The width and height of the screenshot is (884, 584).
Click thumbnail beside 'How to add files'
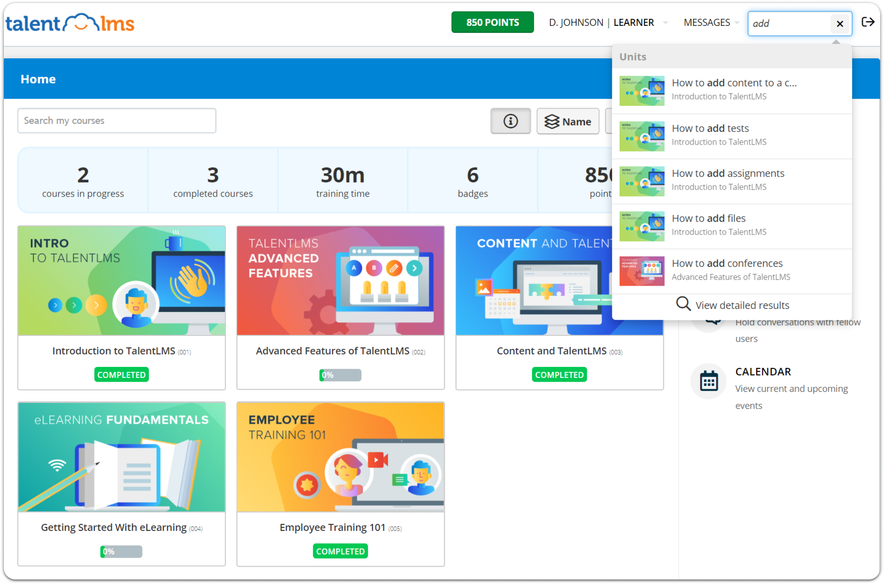642,226
